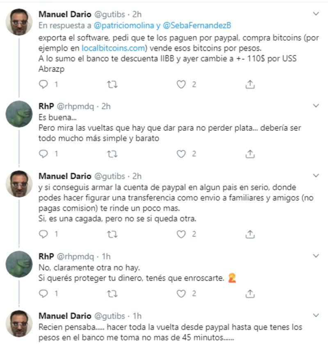Like the tweet ending 'no se si queda otra'
Viewport: 328px width, 347px height.
tap(181, 234)
